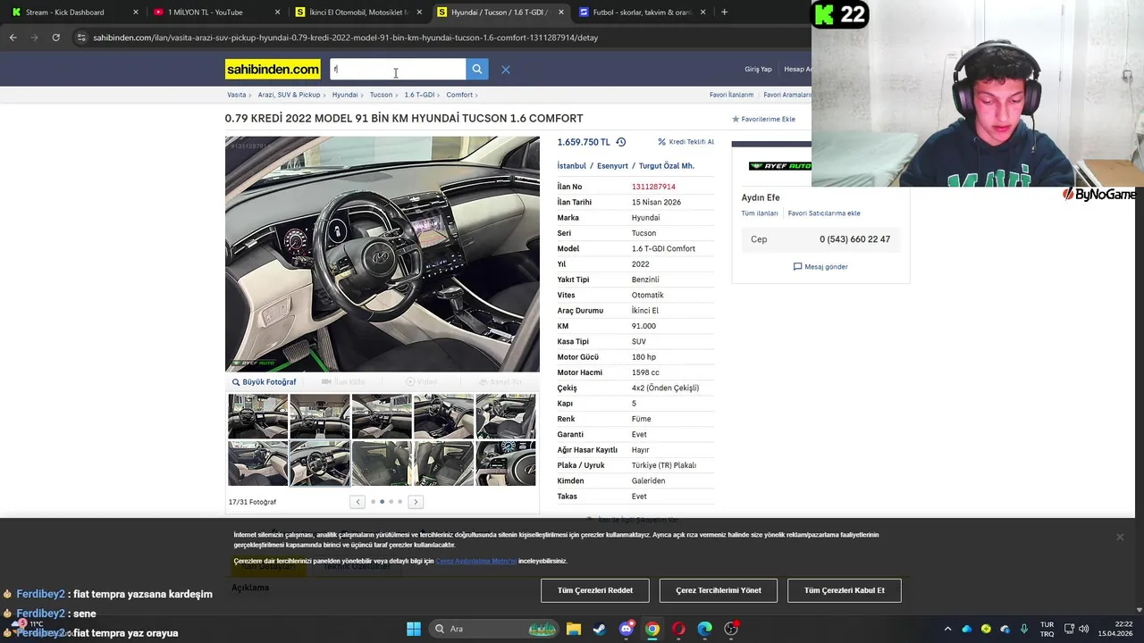Image resolution: width=1144 pixels, height=643 pixels.
Task: Open the Vasıta breadcrumb
Action: pos(236,95)
